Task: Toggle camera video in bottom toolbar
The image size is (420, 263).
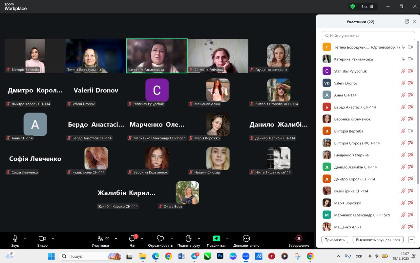Action: [x=42, y=238]
